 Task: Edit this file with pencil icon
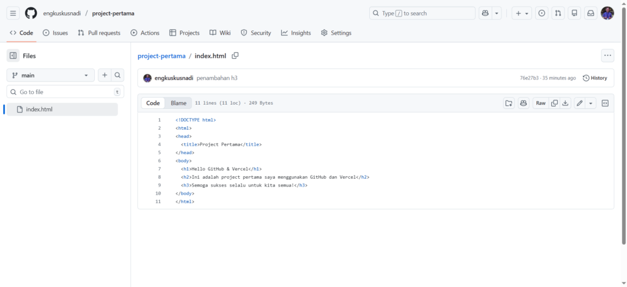click(580, 103)
